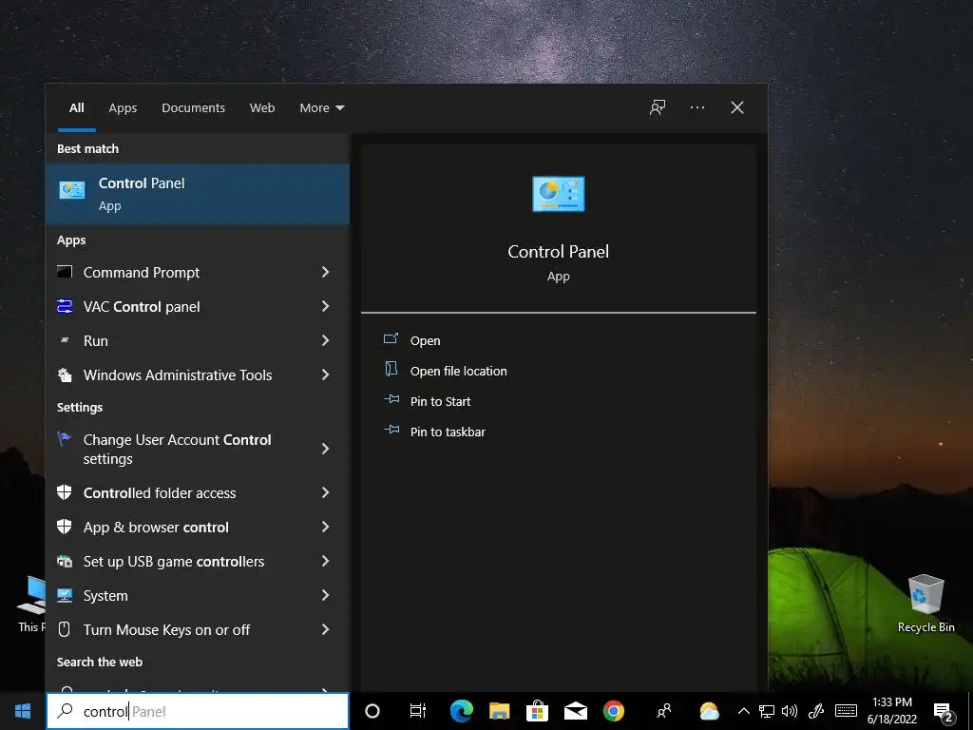Open File Explorer from taskbar
Image resolution: width=973 pixels, height=730 pixels.
tap(500, 711)
